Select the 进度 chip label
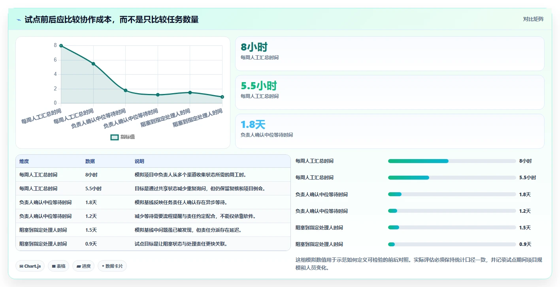Screen dimensions: 560x287 click(86, 266)
